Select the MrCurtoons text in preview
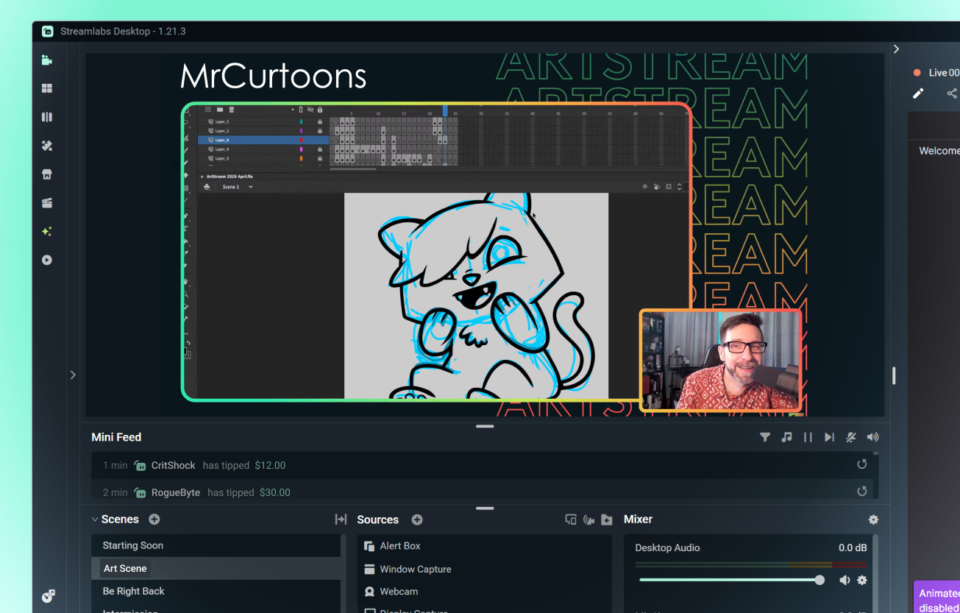 click(273, 76)
